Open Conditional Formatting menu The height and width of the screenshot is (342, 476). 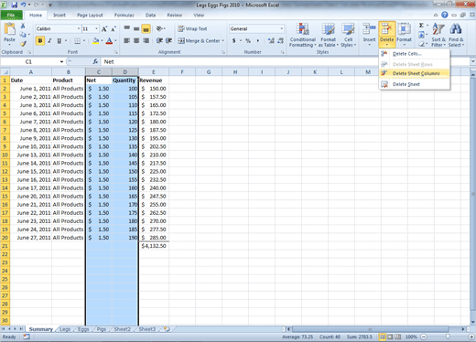click(x=303, y=35)
